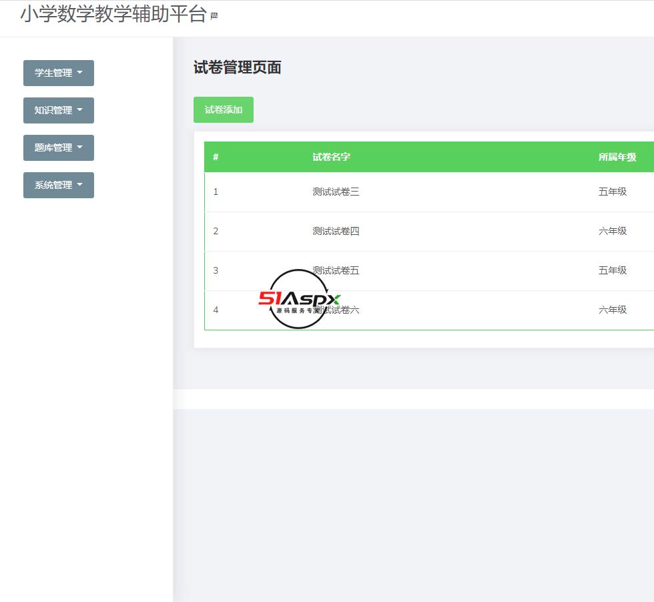Select the 测试试卷三 exam row
The image size is (654, 602).
336,192
